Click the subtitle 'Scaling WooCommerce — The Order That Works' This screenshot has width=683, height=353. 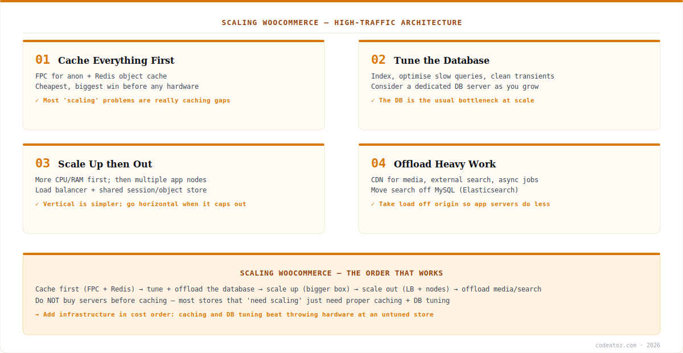pyautogui.click(x=341, y=273)
